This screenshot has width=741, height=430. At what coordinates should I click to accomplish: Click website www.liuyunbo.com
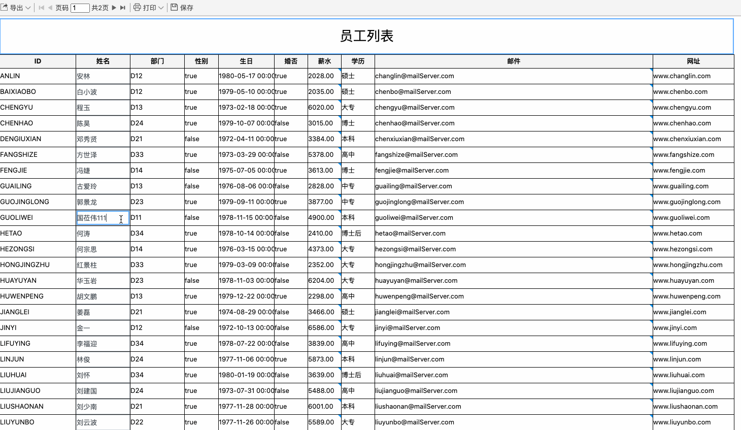tap(682, 422)
